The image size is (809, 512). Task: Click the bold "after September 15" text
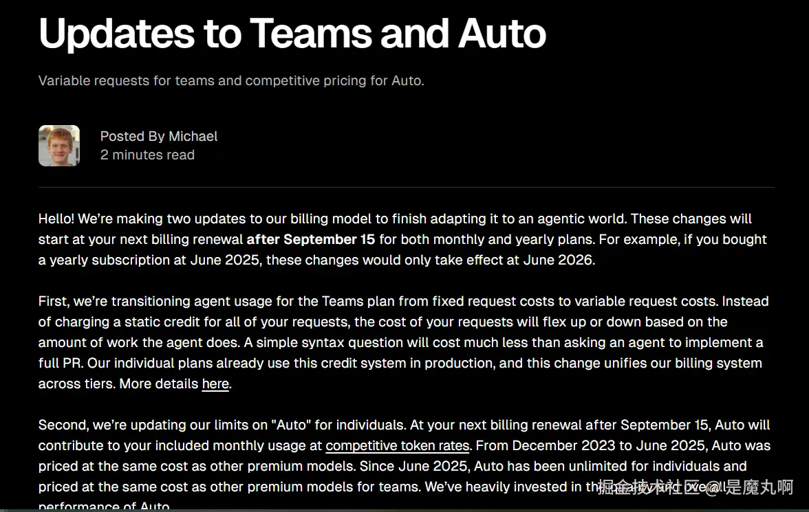coord(311,239)
